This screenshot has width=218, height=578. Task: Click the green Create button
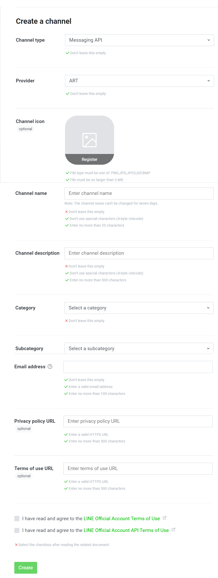coord(26,568)
